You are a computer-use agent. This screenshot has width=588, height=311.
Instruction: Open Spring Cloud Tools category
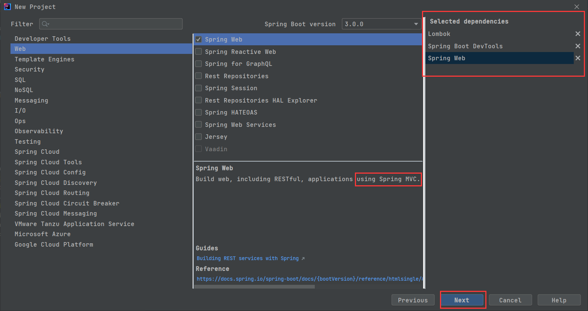click(101, 162)
